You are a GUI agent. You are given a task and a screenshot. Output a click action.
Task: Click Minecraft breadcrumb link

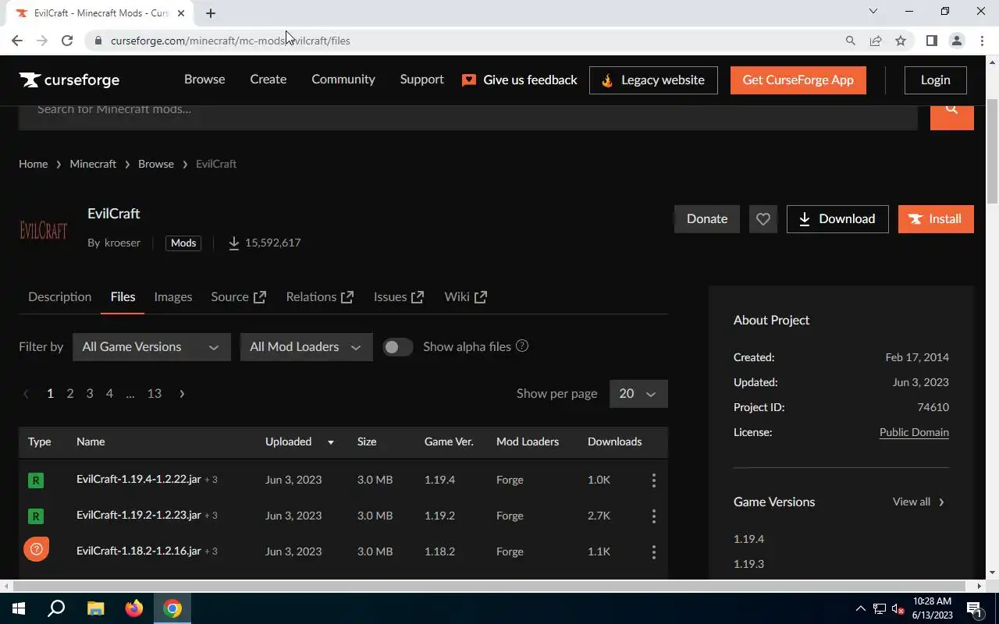tap(93, 164)
